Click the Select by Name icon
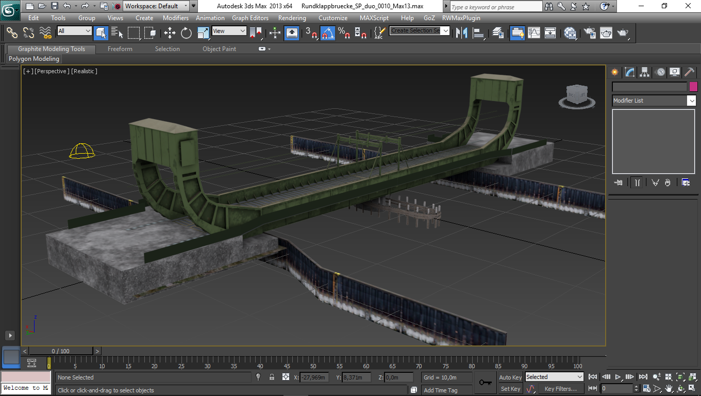 [x=117, y=33]
